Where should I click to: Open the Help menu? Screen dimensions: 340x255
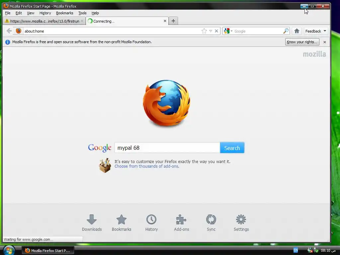(x=95, y=13)
